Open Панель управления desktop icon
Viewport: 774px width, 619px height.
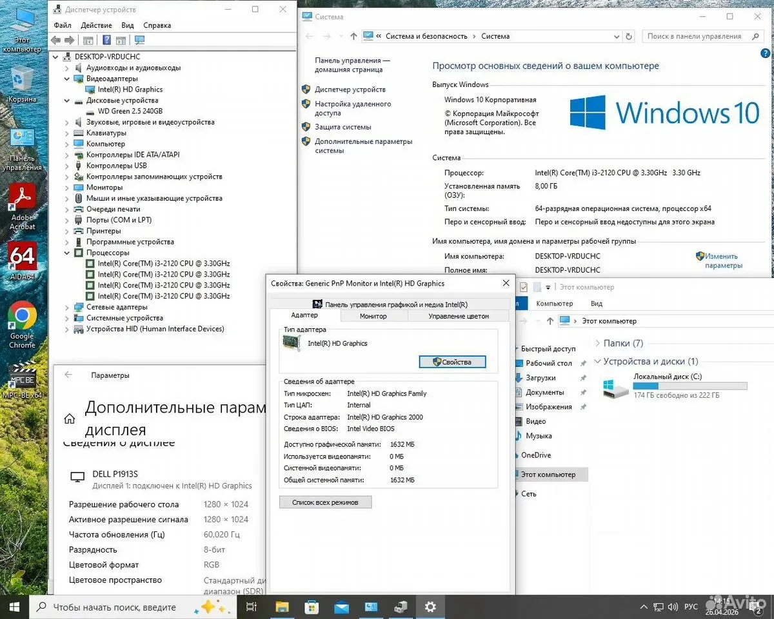(x=22, y=150)
